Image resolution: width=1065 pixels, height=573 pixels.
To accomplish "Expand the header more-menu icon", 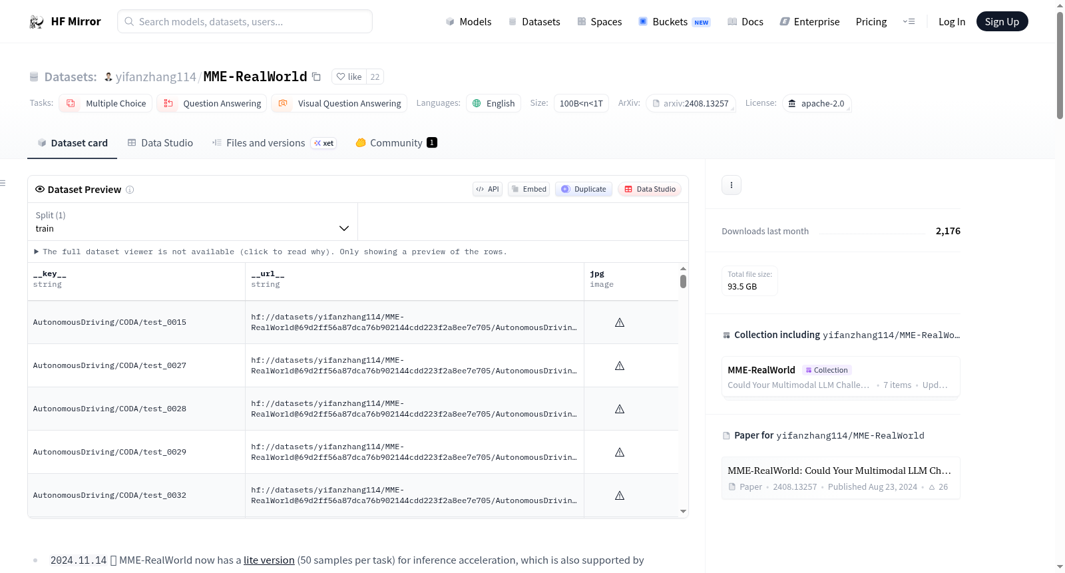I will (x=909, y=22).
